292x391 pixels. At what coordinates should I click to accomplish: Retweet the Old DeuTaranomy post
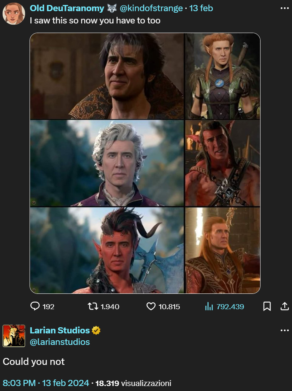[x=93, y=306]
